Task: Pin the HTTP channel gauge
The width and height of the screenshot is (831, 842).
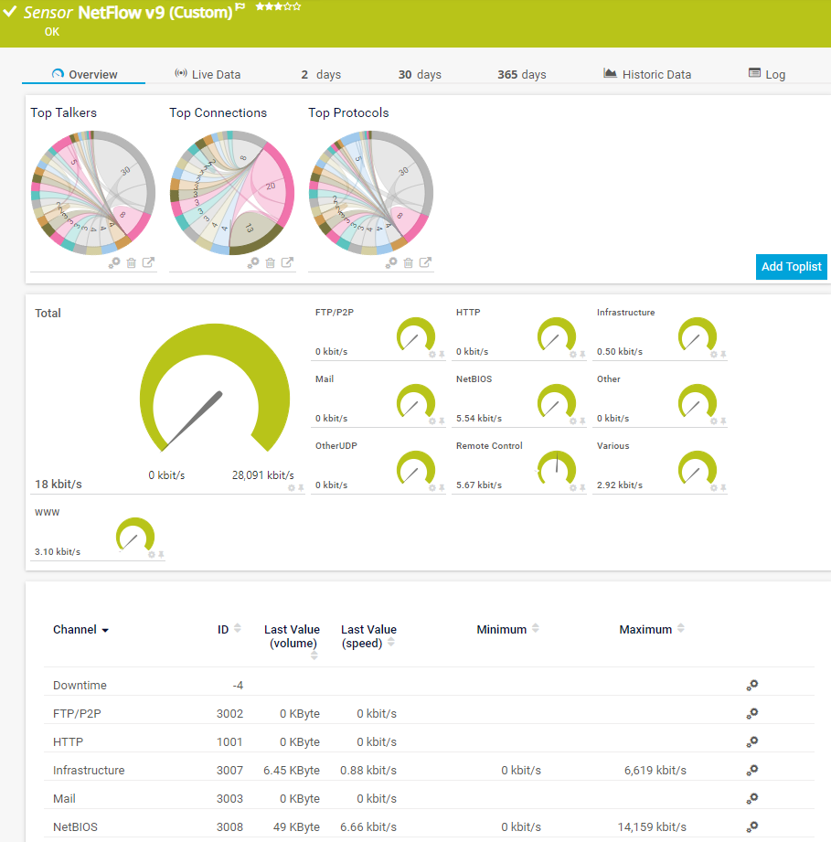Action: (582, 355)
